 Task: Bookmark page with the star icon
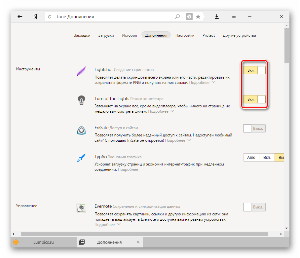tap(198, 17)
